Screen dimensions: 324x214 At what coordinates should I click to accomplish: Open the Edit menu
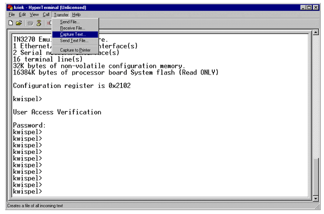tap(22, 14)
